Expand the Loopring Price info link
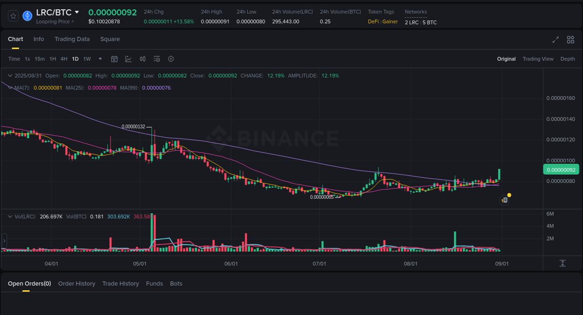The image size is (583, 315). tap(55, 21)
